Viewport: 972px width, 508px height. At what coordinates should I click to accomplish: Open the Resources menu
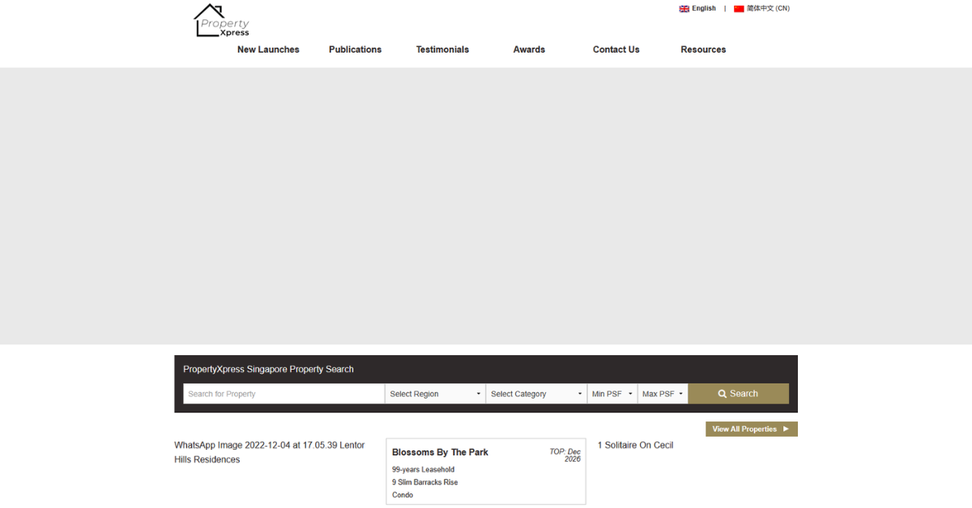(x=703, y=49)
